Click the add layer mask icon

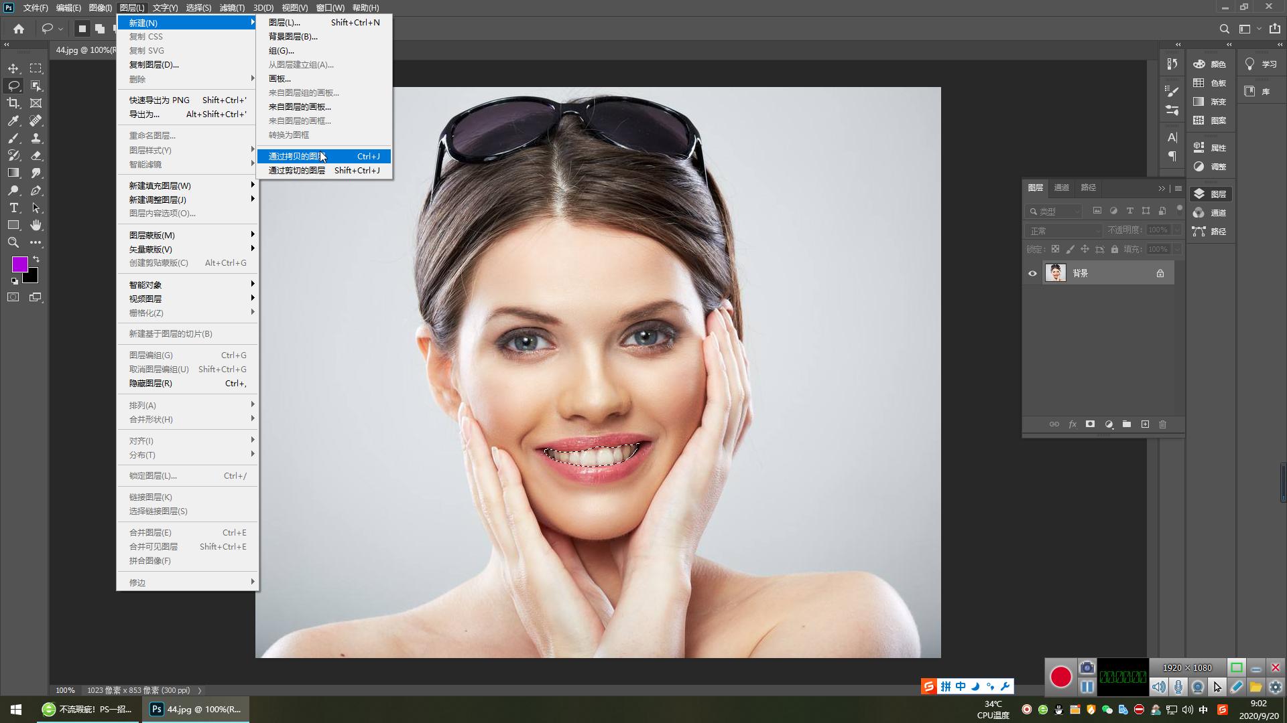click(1090, 424)
